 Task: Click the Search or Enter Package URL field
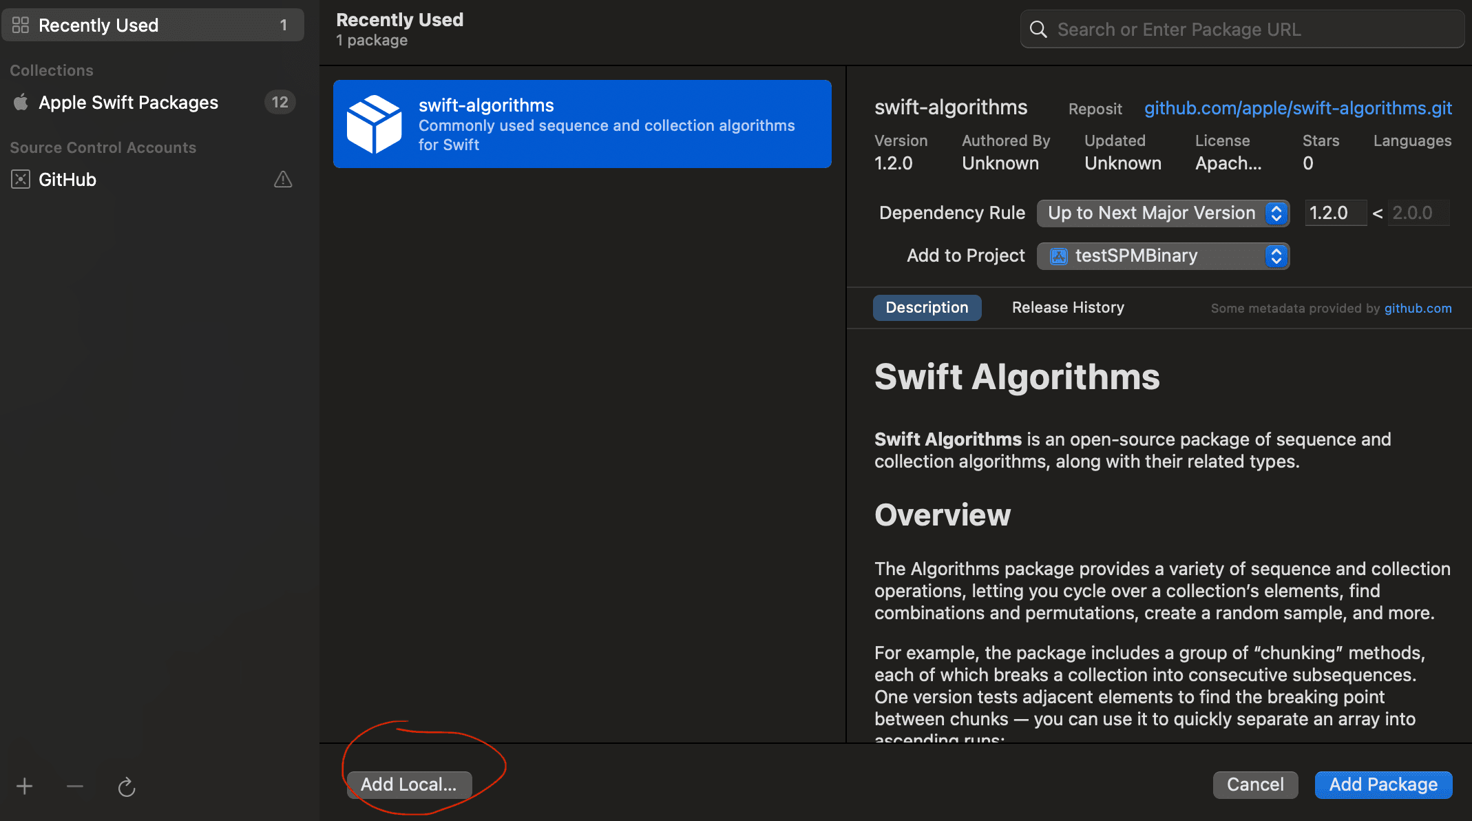(x=1243, y=28)
